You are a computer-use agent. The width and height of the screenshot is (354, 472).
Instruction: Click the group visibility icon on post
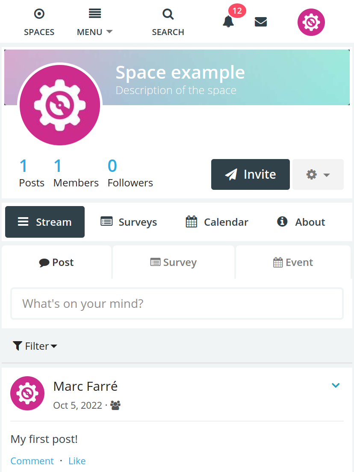tap(115, 405)
